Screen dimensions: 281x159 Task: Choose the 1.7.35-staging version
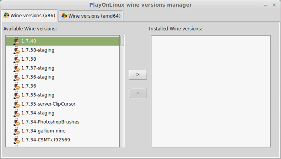[x=62, y=95]
